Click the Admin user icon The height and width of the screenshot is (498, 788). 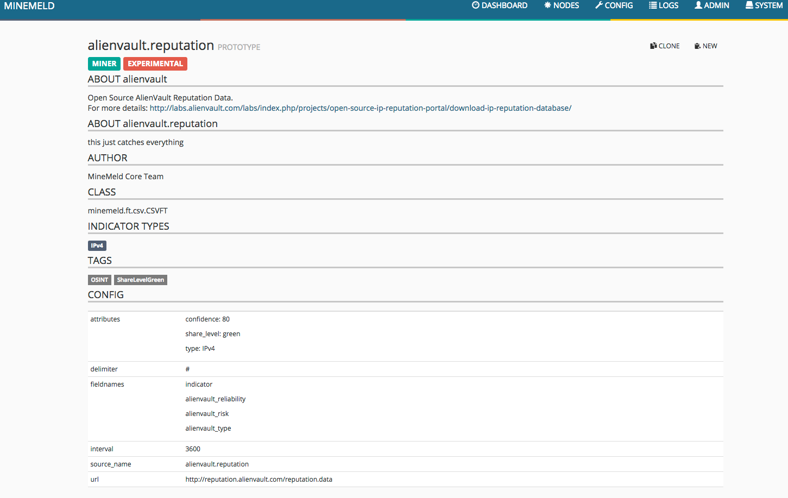tap(698, 5)
